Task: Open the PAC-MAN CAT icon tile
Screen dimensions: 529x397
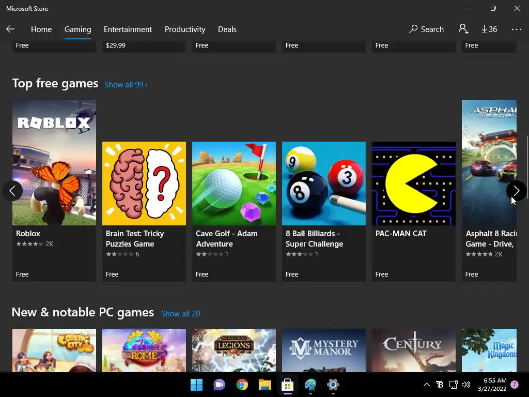Action: 414,184
